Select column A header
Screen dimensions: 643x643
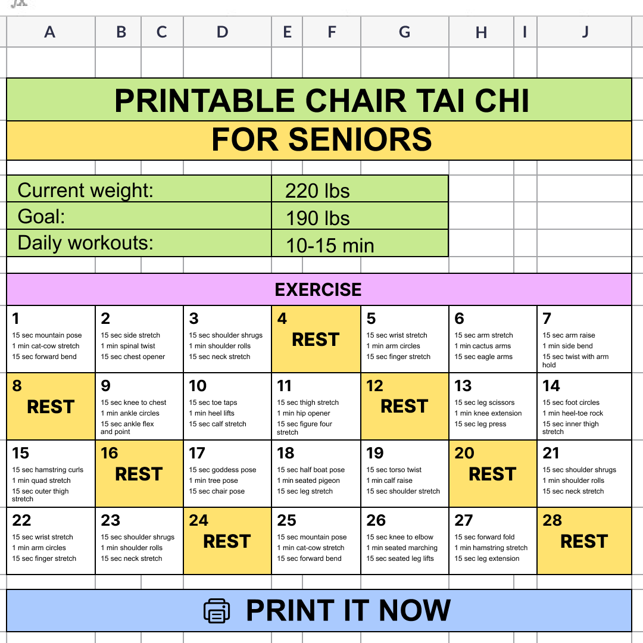[x=51, y=32]
